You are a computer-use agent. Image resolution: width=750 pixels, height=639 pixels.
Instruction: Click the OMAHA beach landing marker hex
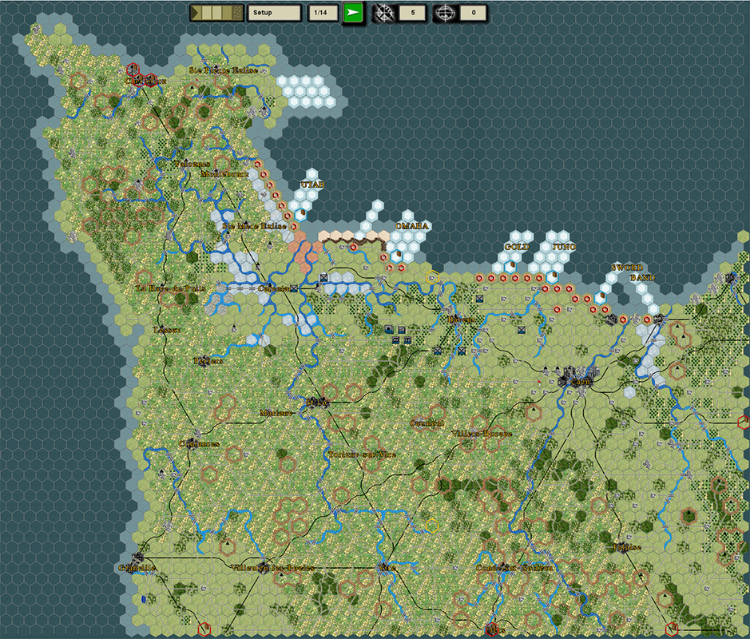point(396,256)
